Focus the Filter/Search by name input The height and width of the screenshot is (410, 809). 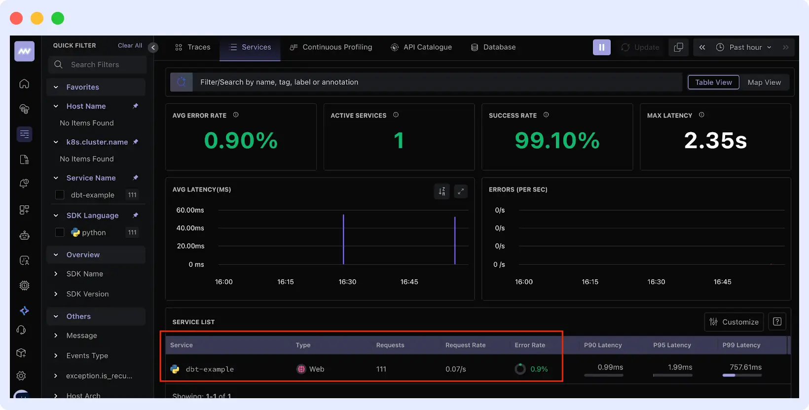click(437, 82)
